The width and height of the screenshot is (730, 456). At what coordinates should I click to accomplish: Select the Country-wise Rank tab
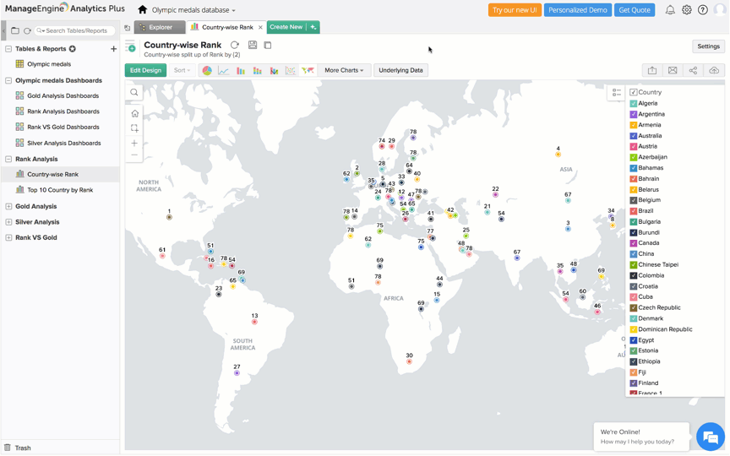click(x=227, y=28)
